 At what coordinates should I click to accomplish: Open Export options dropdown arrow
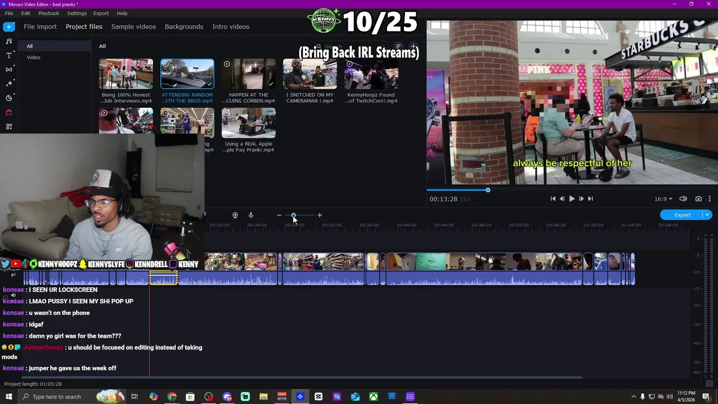[707, 215]
